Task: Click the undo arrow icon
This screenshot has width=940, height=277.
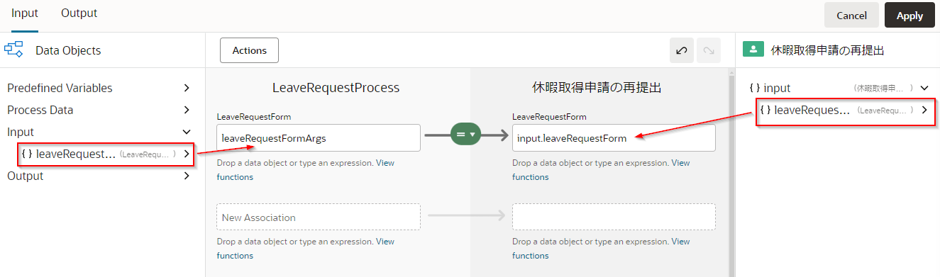Action: pyautogui.click(x=682, y=50)
